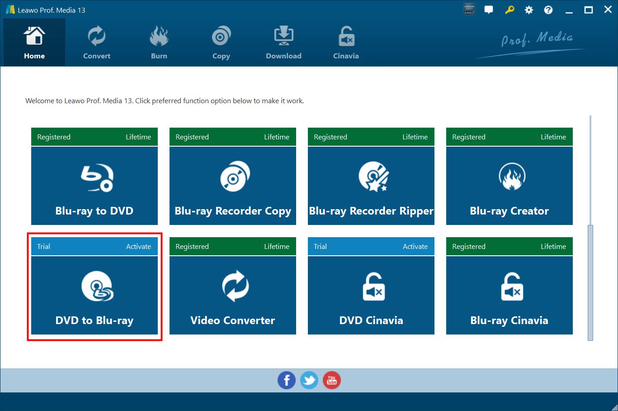Switch to the Burn tab

click(159, 43)
